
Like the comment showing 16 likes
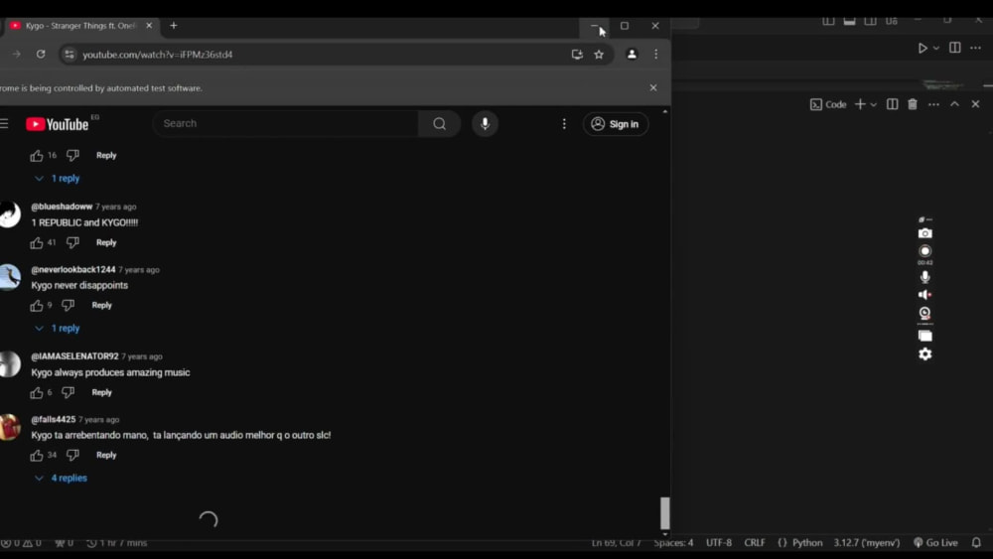(x=37, y=155)
